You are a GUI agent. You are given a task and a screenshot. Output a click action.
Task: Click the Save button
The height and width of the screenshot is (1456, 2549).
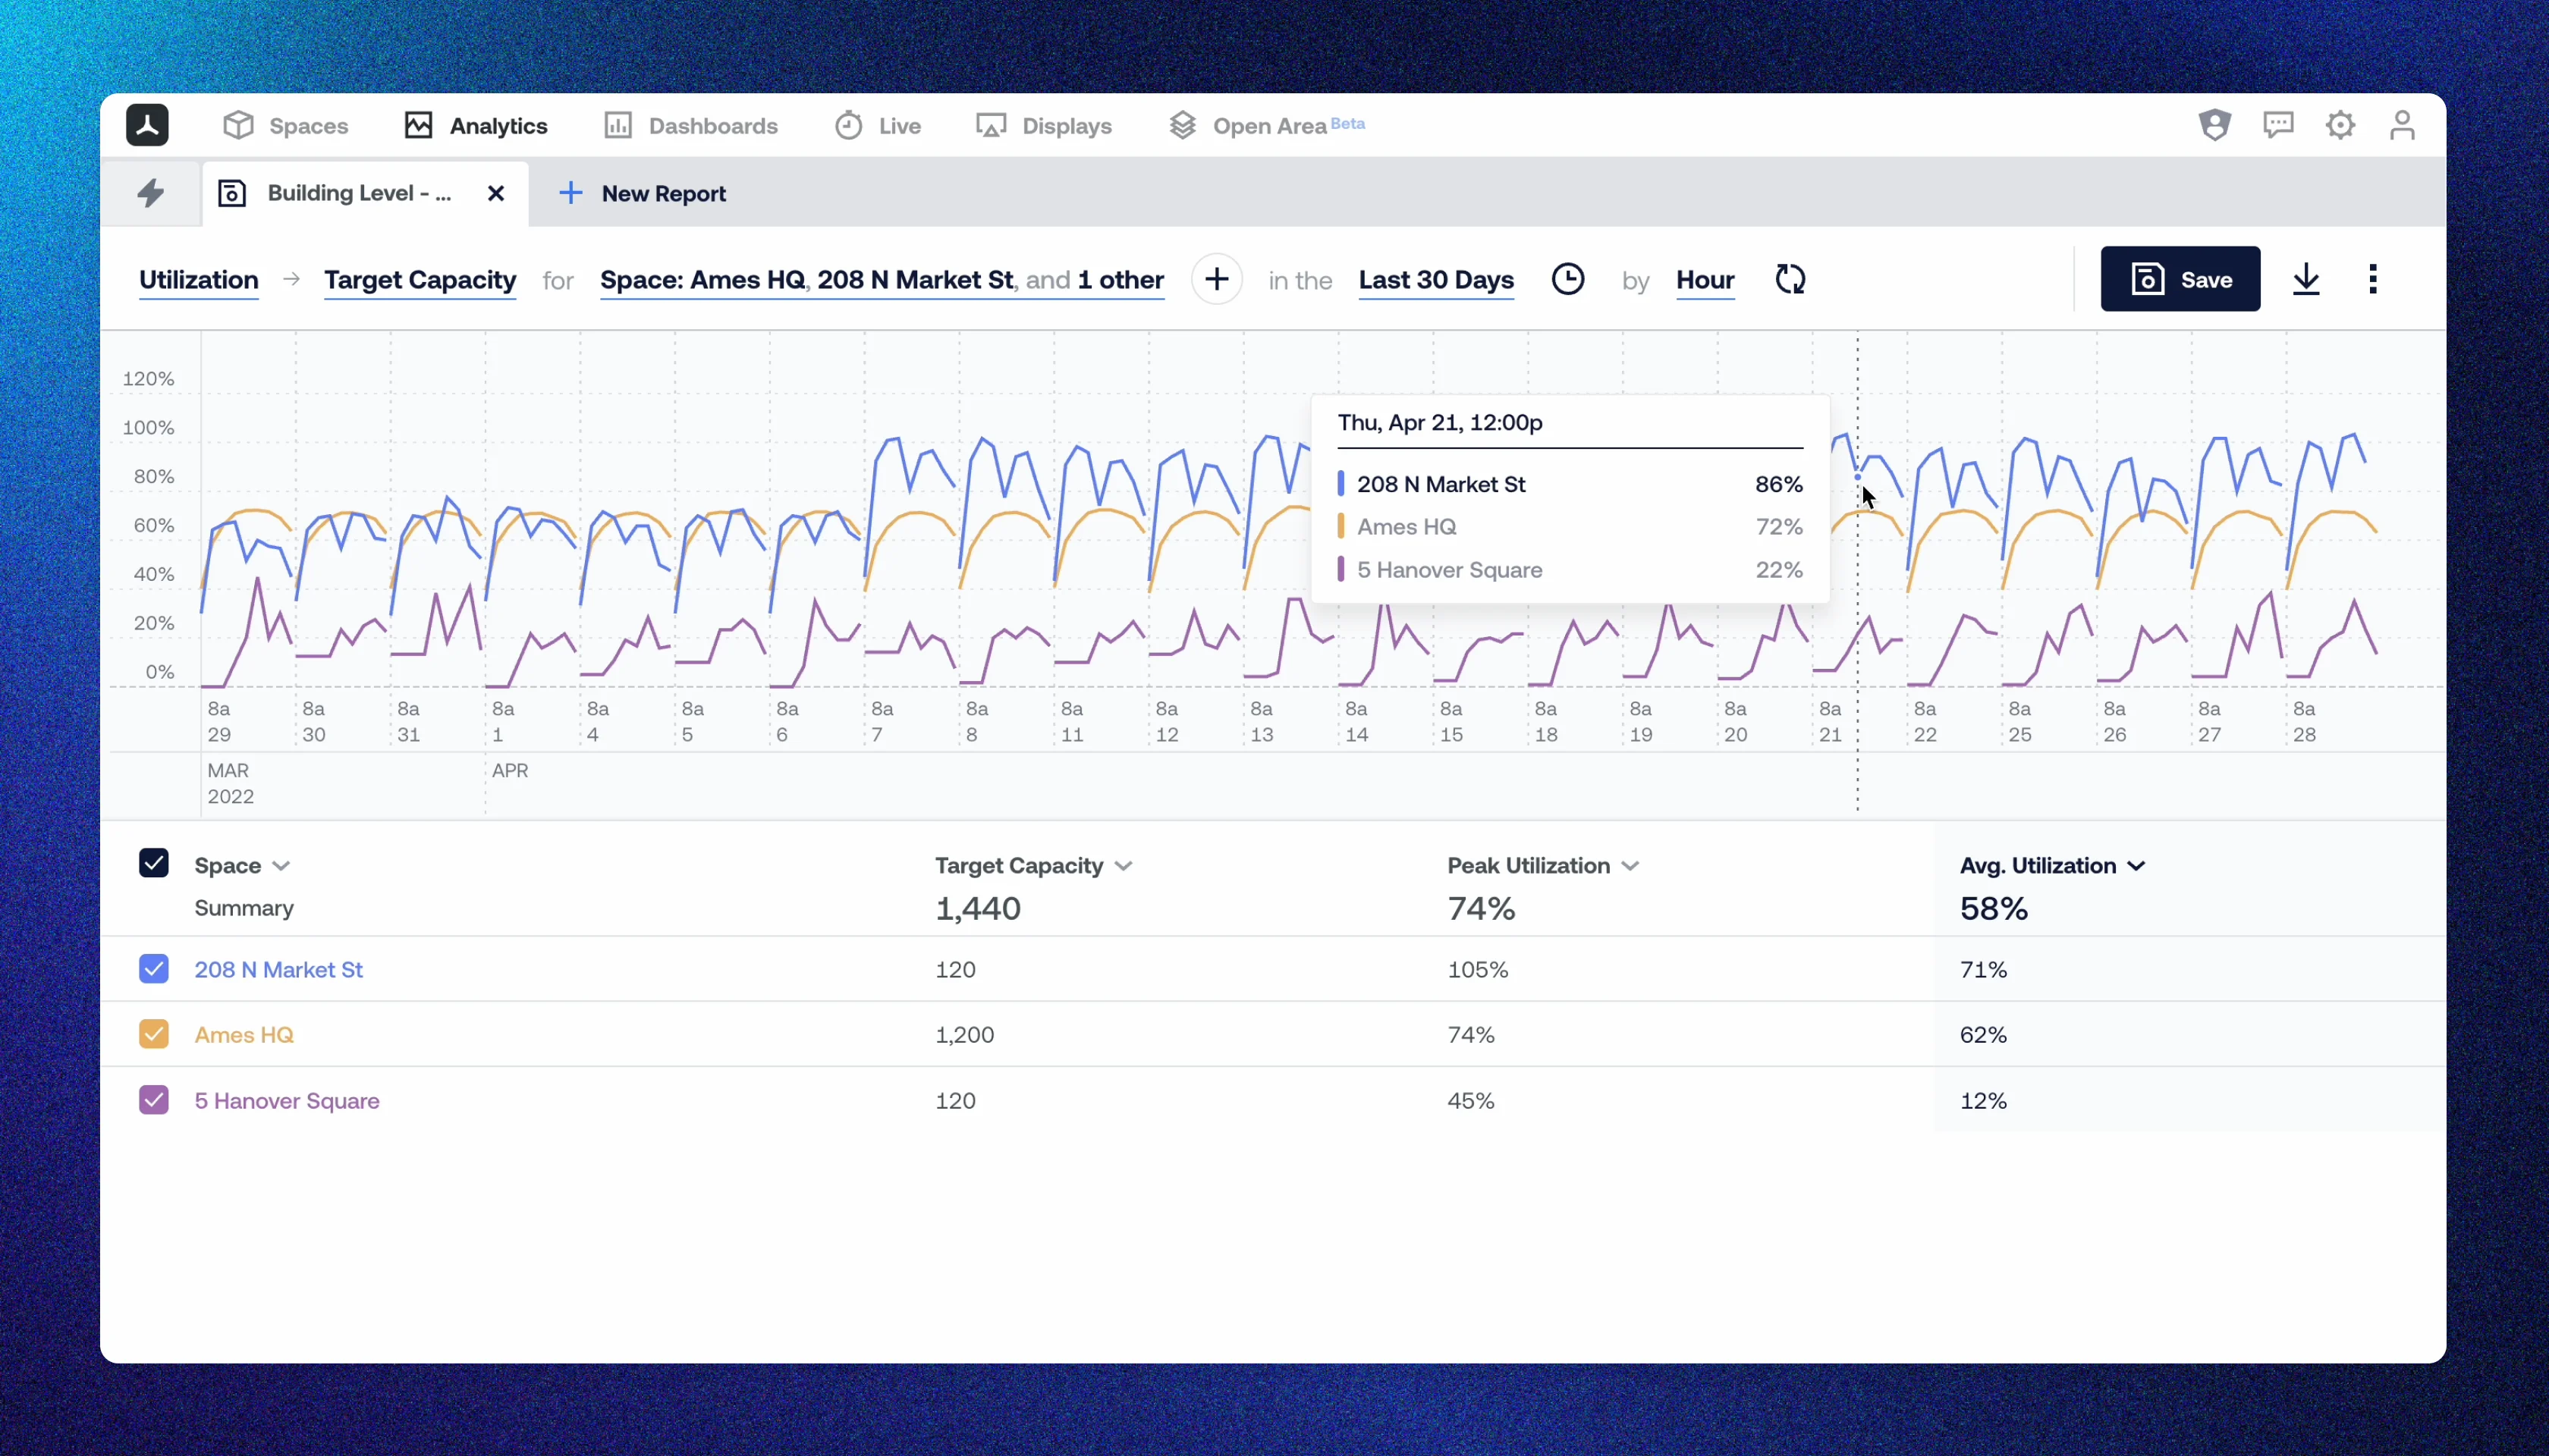point(2180,279)
